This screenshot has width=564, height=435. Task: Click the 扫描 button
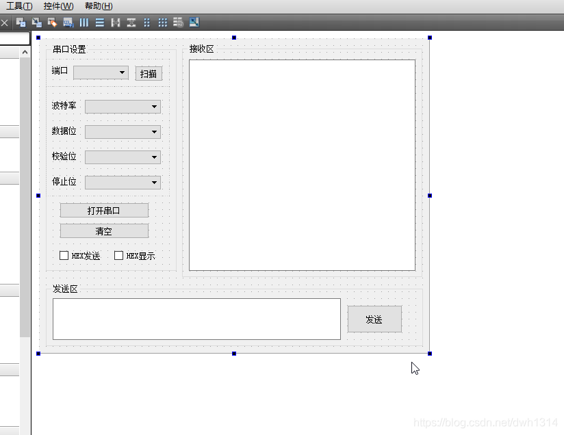click(149, 74)
